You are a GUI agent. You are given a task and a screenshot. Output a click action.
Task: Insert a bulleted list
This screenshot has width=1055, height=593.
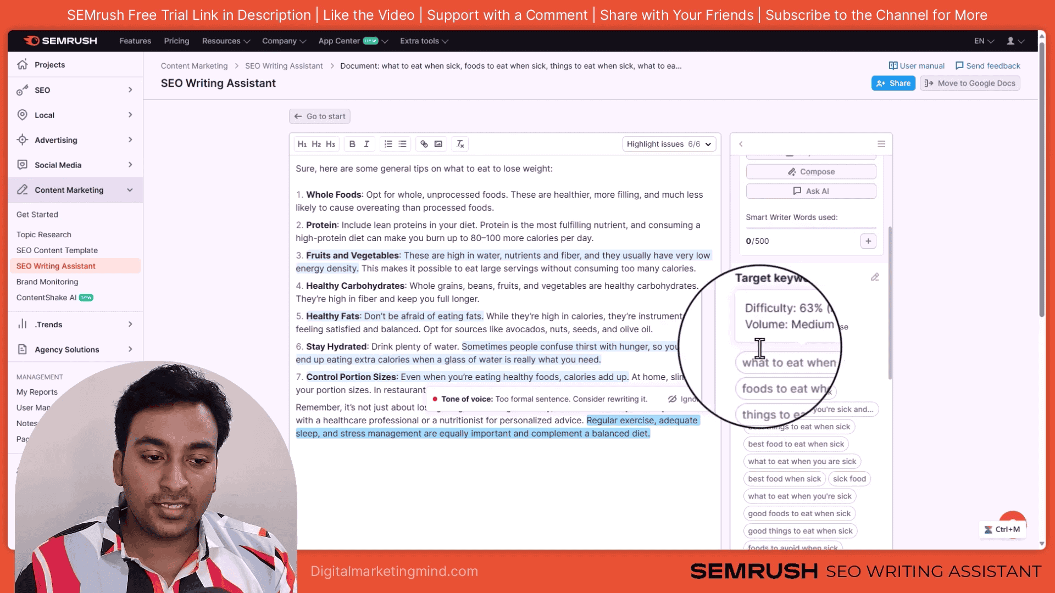coord(403,144)
